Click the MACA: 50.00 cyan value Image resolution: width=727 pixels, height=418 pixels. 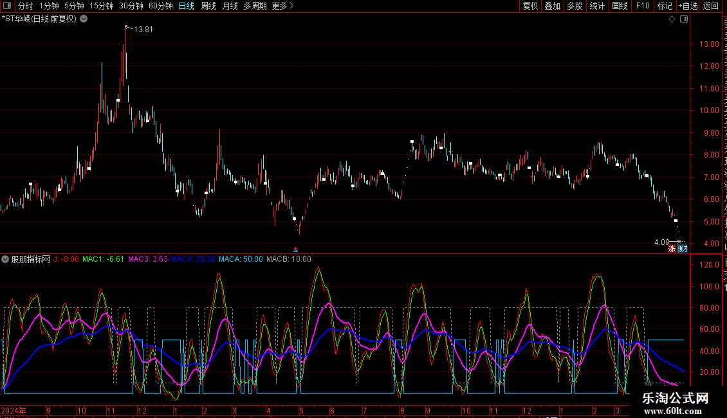(241, 259)
